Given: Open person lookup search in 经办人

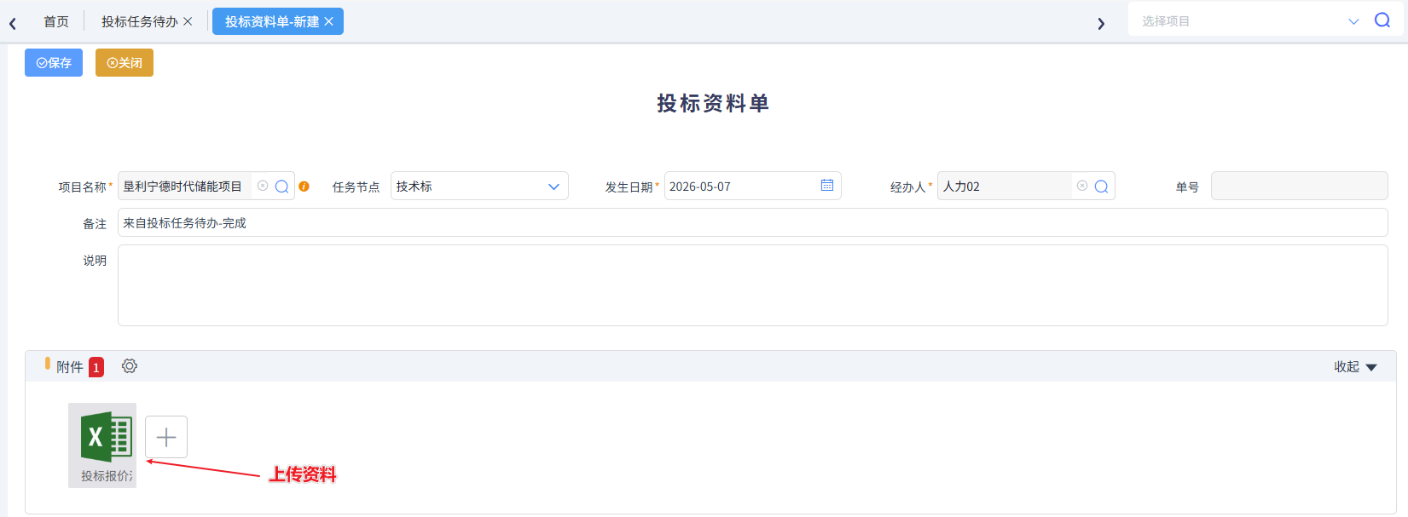Looking at the screenshot, I should tap(1101, 187).
